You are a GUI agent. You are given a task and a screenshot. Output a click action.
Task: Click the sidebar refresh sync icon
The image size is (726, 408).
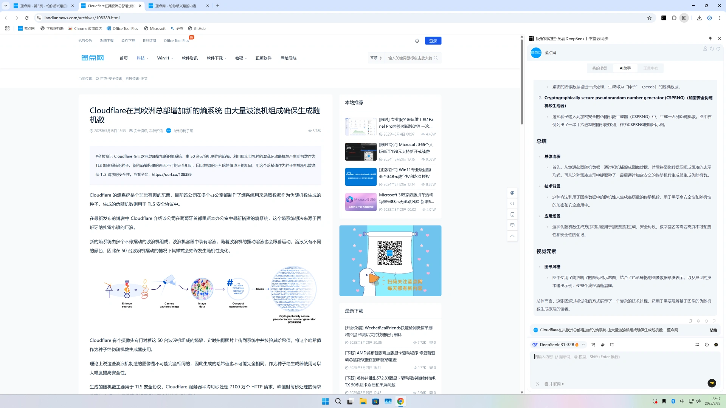712,49
